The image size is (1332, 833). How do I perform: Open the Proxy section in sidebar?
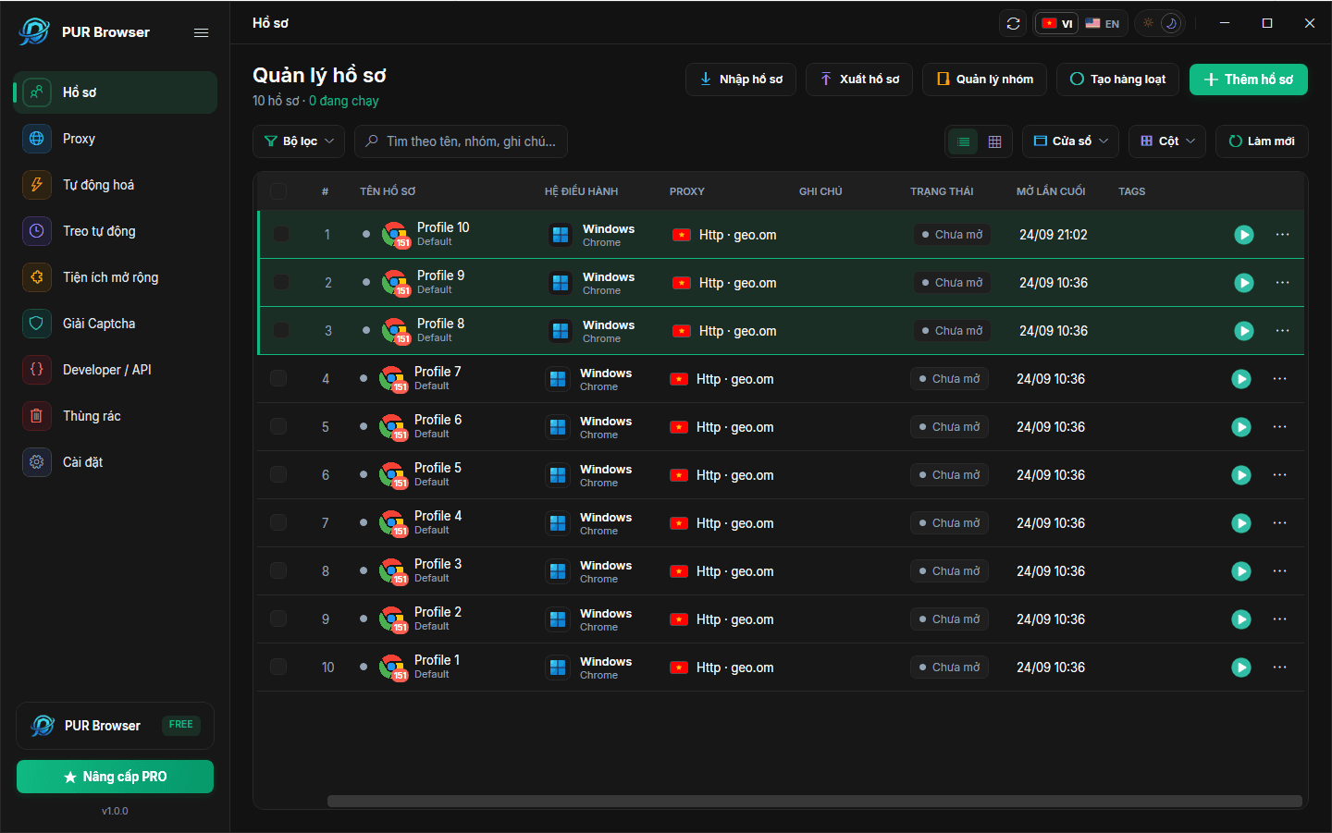[116, 139]
